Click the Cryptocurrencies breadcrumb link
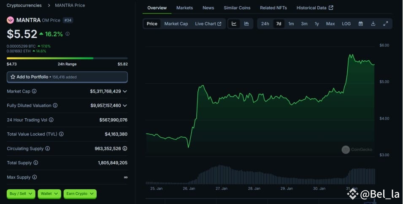403x204 pixels. coord(24,5)
